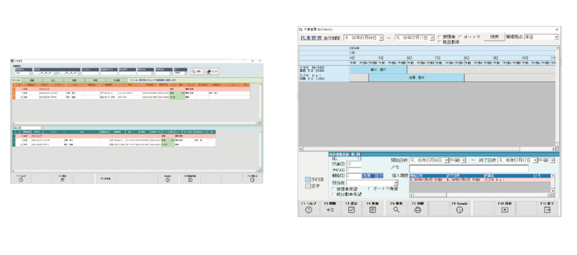Click the F12 終了 exit icon

[x=548, y=210]
